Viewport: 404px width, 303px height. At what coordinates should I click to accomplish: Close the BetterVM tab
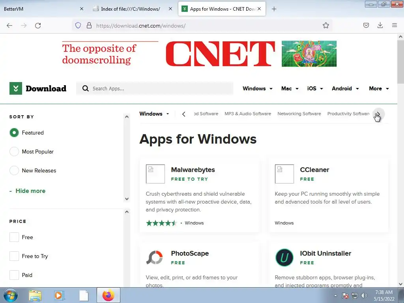coord(81,9)
